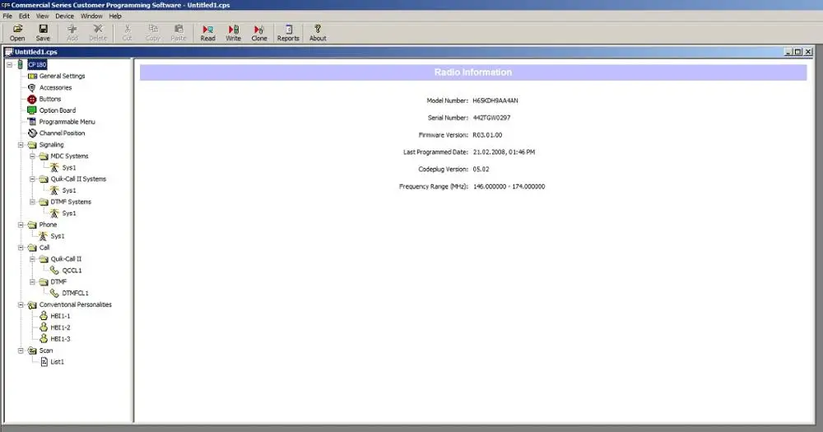This screenshot has height=432, width=823.
Task: Select Sys1 under Quik-Call II Systems
Action: (x=69, y=191)
